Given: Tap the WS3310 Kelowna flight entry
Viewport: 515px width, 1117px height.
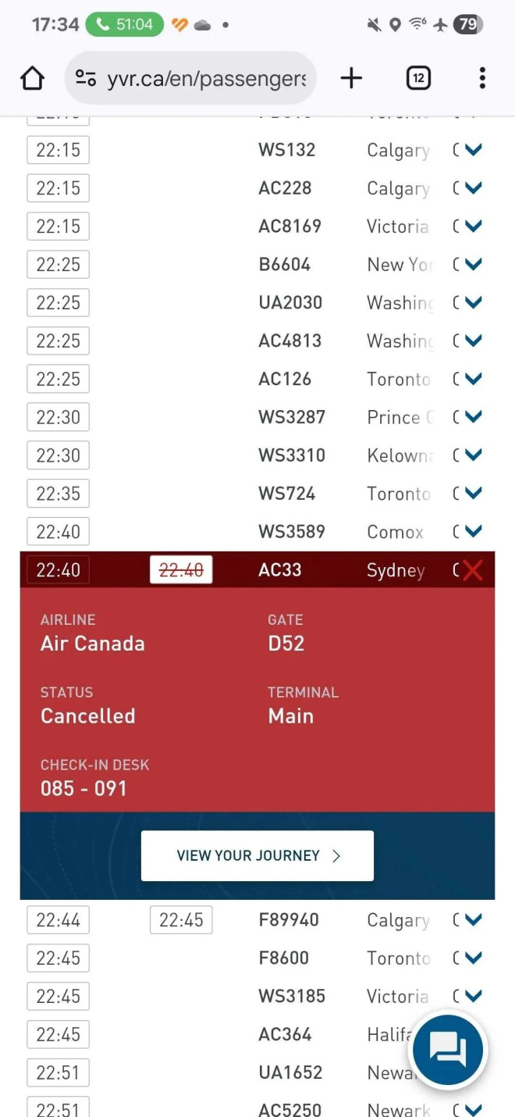Looking at the screenshot, I should (292, 455).
